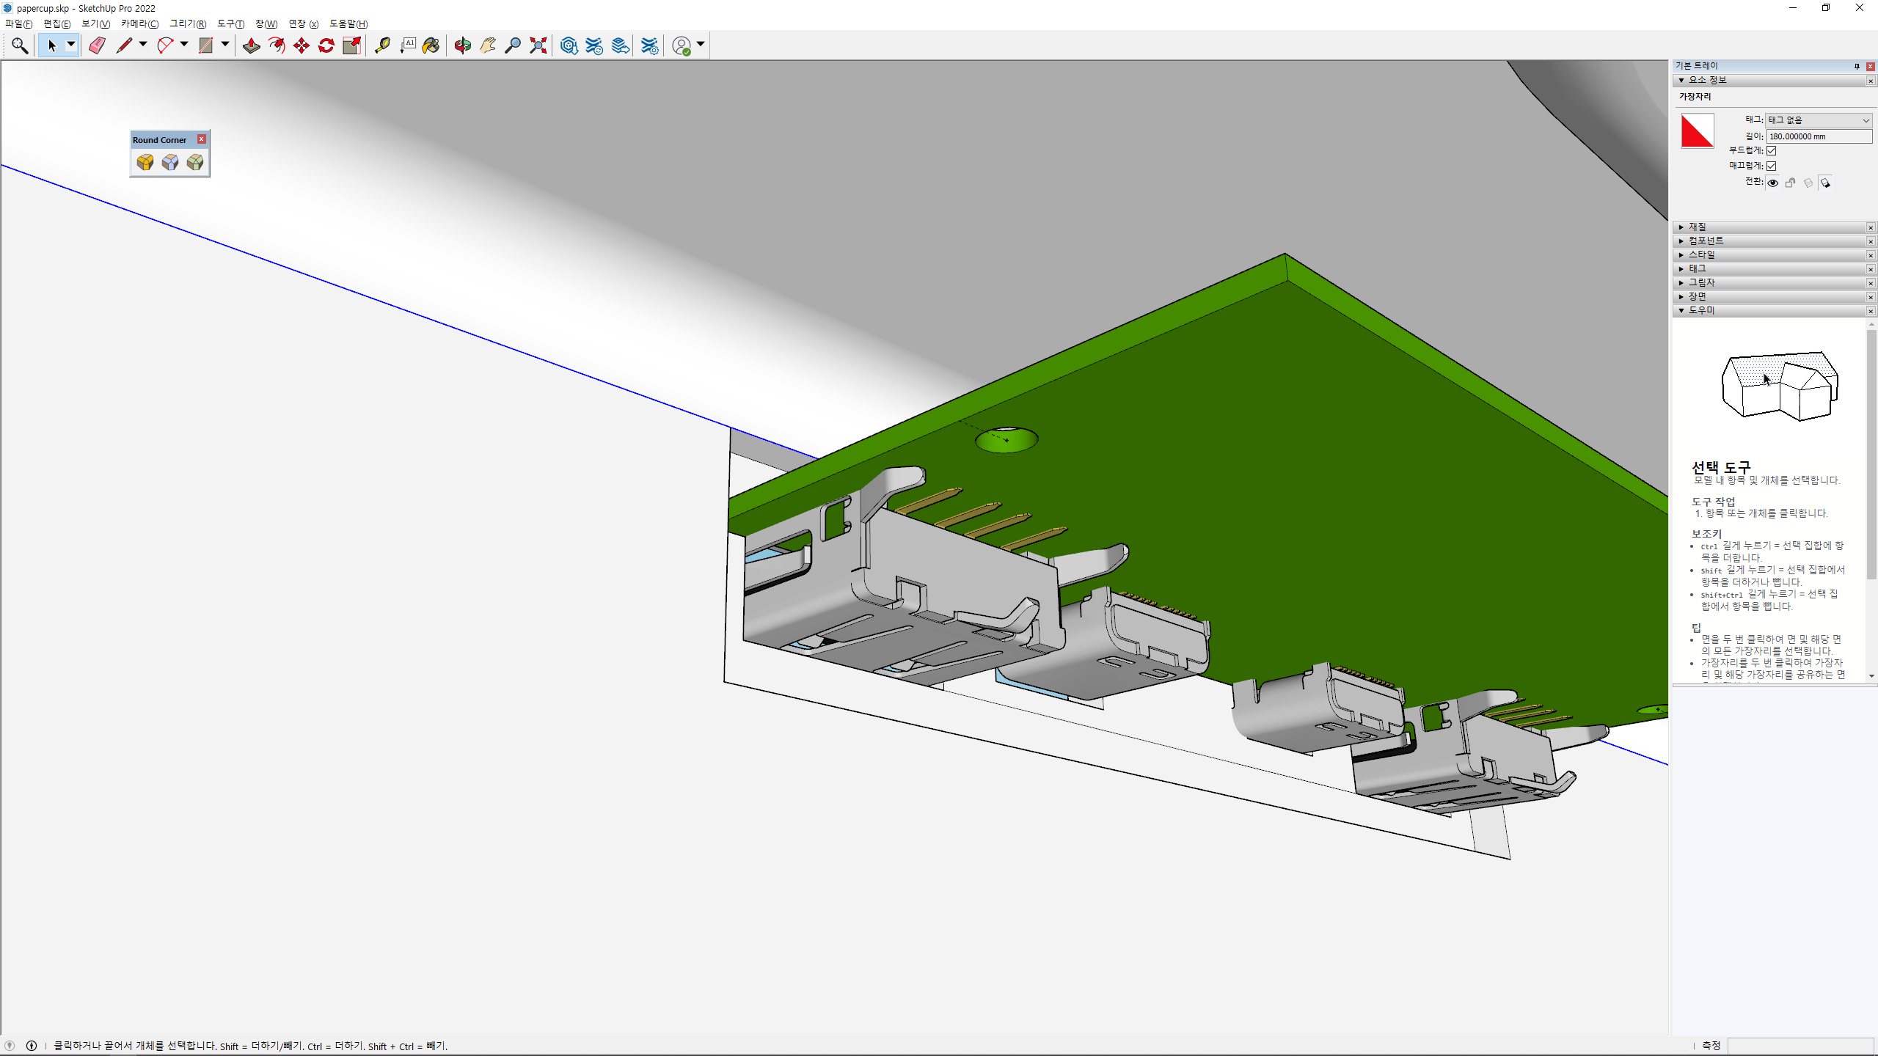Toggle the eye visibility icon in entity info
The width and height of the screenshot is (1878, 1056).
click(x=1772, y=183)
